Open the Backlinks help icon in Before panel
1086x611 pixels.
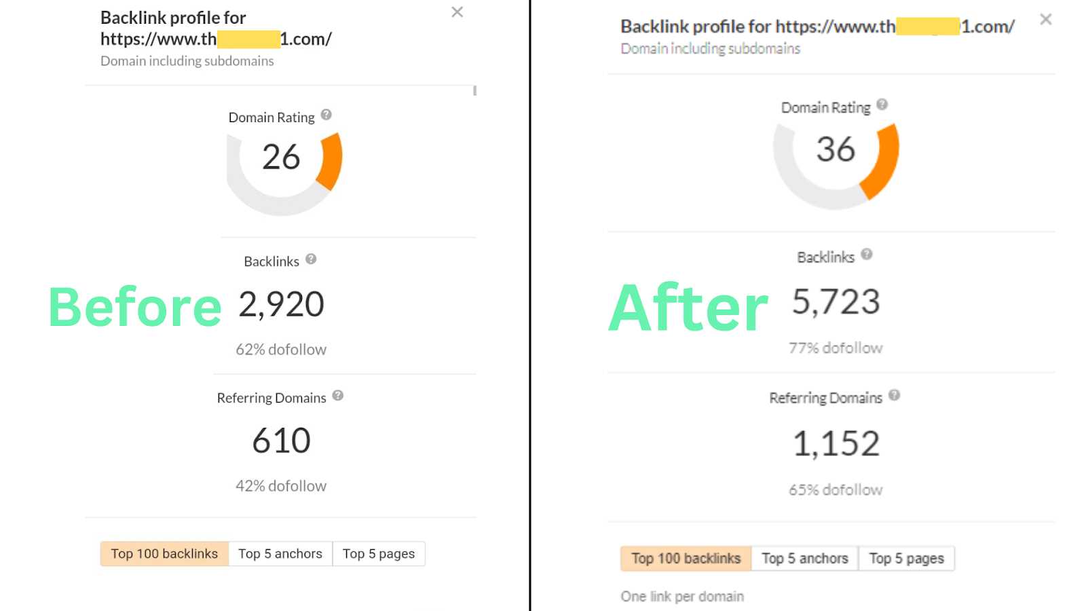pos(312,259)
